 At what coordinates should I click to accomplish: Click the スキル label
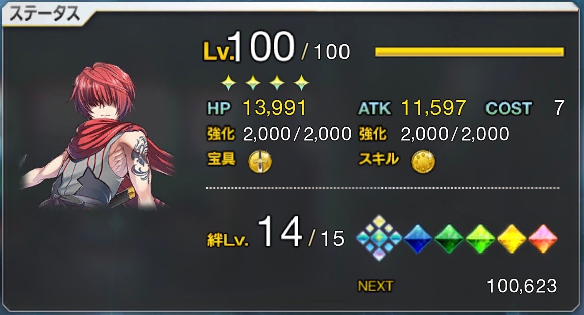tap(378, 159)
